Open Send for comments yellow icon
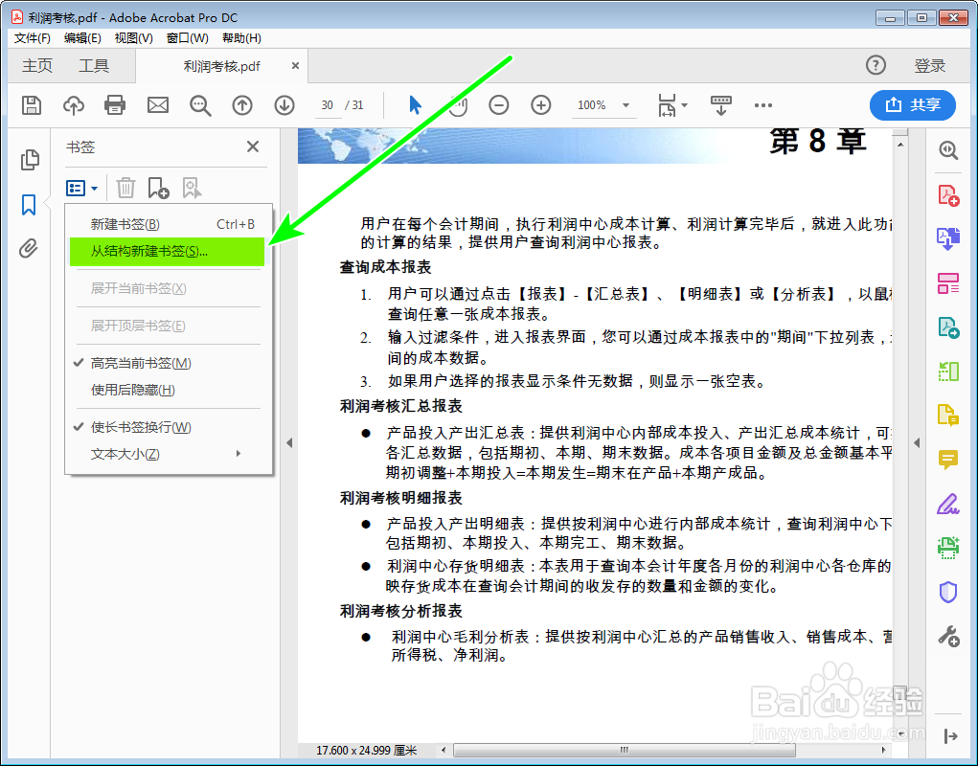This screenshot has height=766, width=978. click(948, 416)
